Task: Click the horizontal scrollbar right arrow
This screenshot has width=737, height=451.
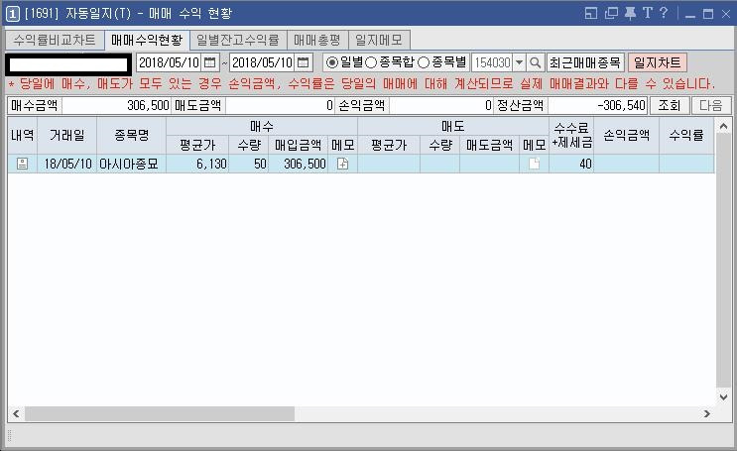Action: pyautogui.click(x=707, y=414)
